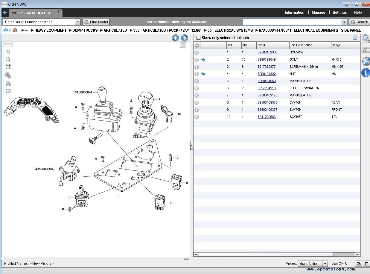Go to next diagram with right arrow
Viewport: 370px width, 274px height.
tap(185, 38)
